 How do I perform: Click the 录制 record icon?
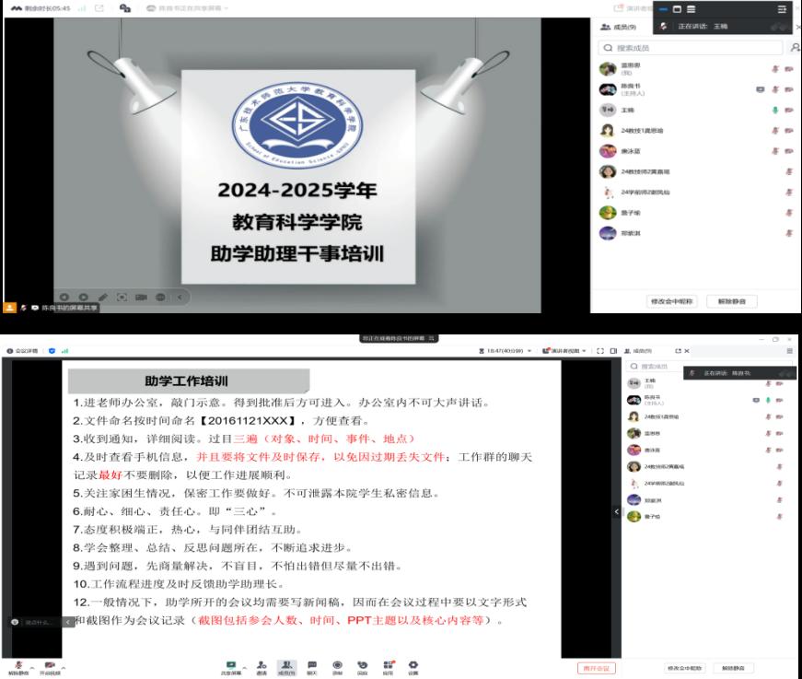338,664
